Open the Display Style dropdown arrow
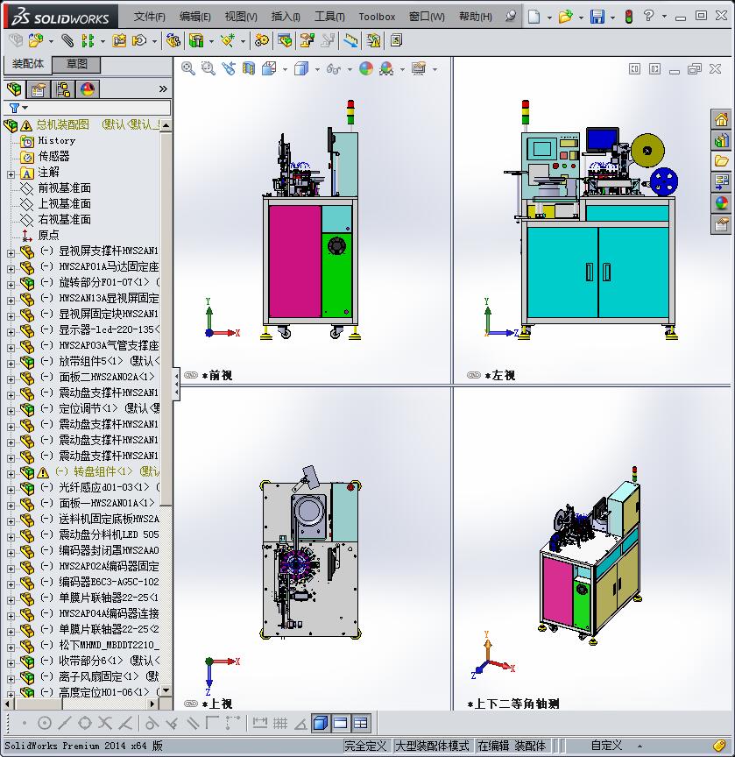This screenshot has height=757, width=735. (317, 69)
